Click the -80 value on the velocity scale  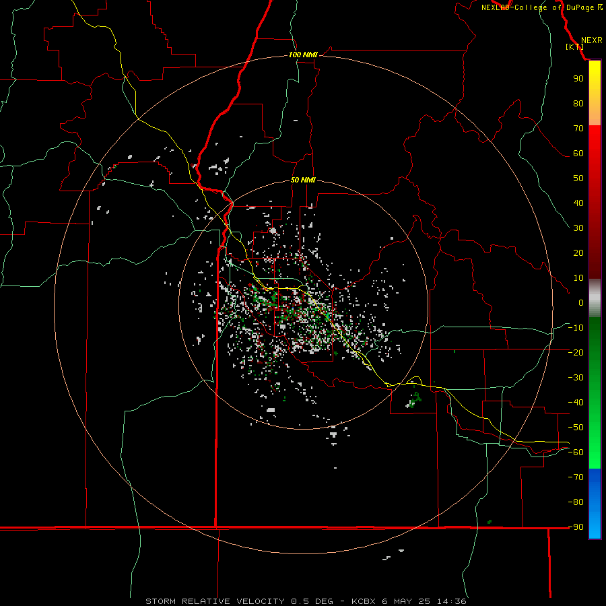[x=576, y=502]
